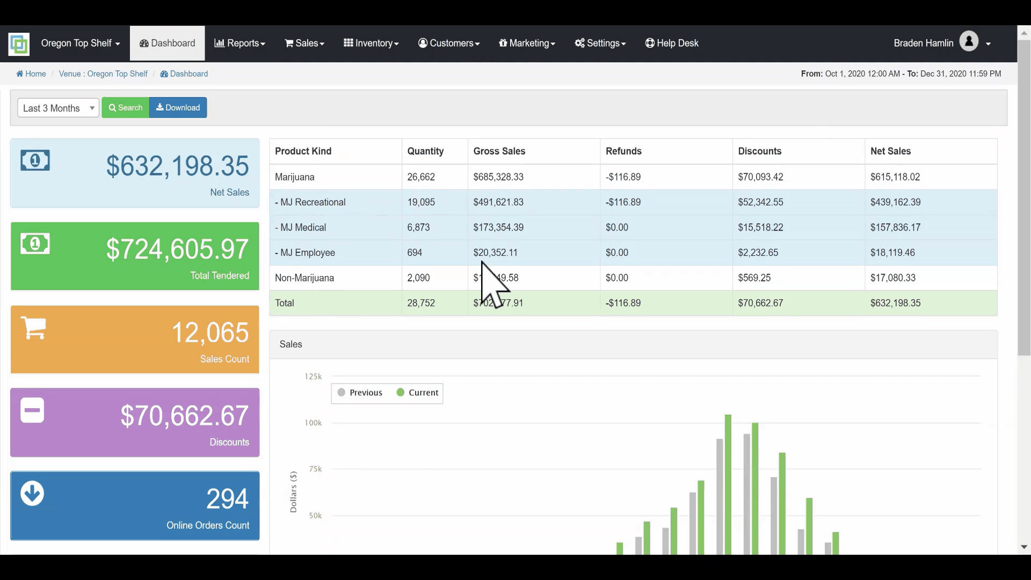
Task: Click the Settings gear icon
Action: (580, 43)
